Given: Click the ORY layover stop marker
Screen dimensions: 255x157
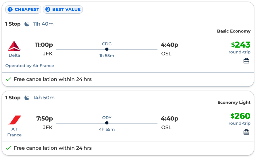Looking at the screenshot, I should coord(107,123).
